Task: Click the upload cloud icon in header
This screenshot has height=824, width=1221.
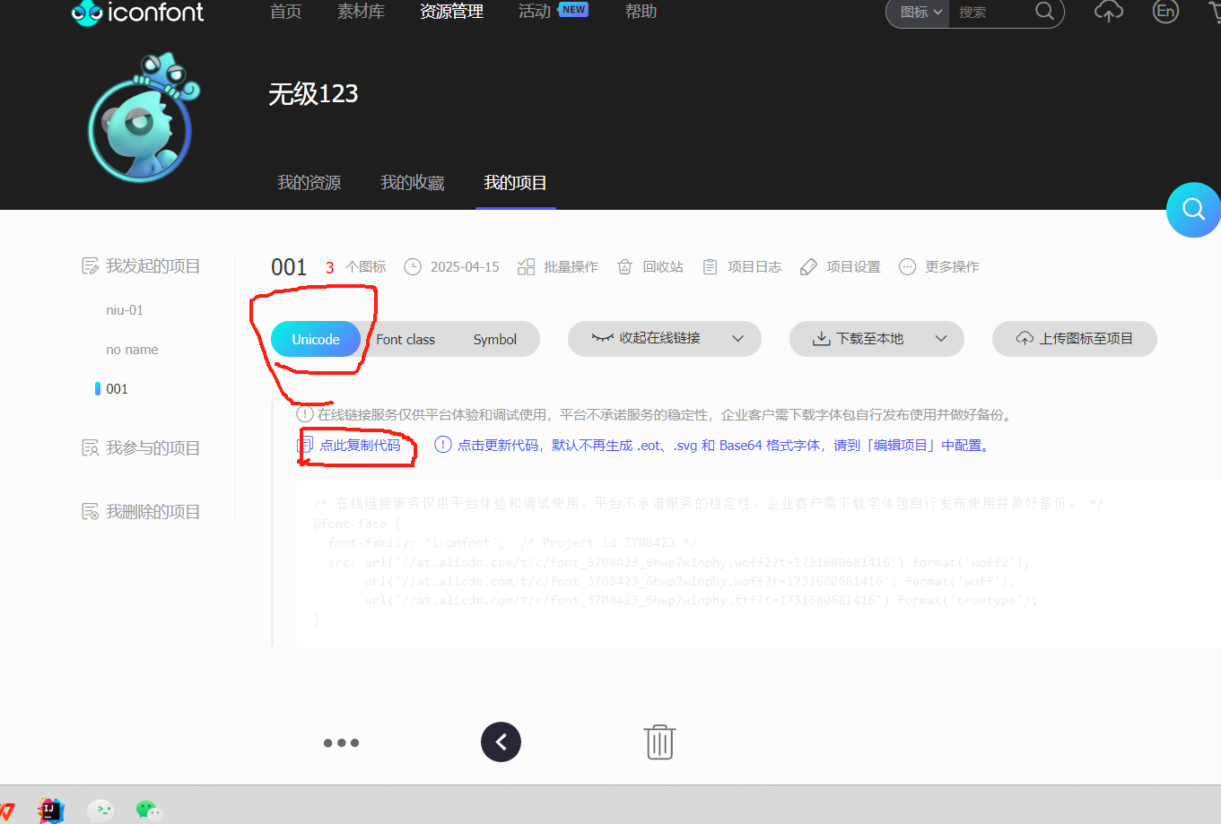Action: click(1109, 12)
